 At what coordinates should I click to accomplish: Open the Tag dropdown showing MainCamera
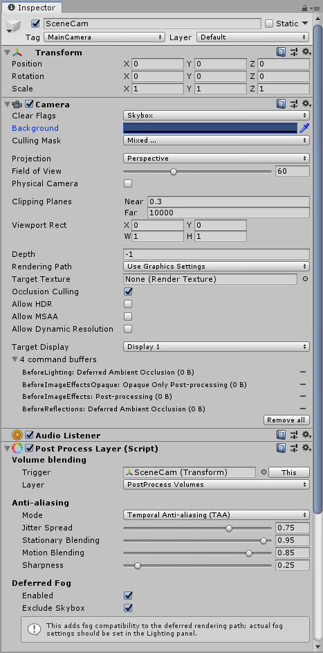point(104,37)
